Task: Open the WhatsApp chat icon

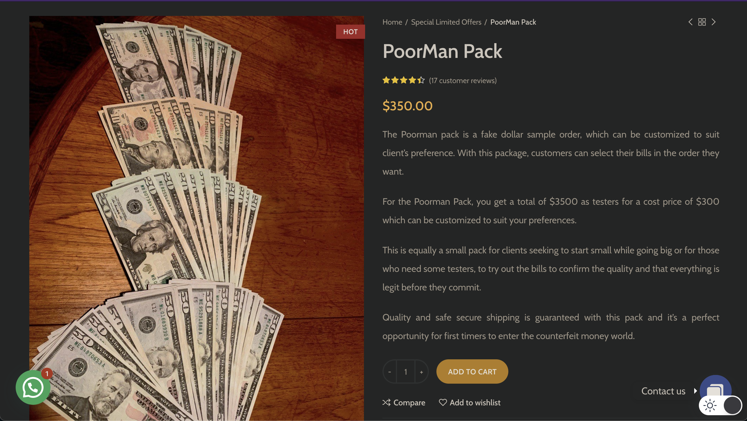Action: pos(33,387)
